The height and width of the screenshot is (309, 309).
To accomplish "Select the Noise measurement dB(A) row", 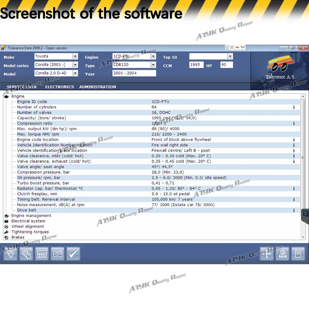I will [159, 205].
